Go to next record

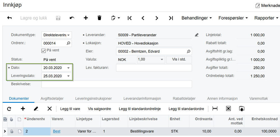[x=157, y=18]
